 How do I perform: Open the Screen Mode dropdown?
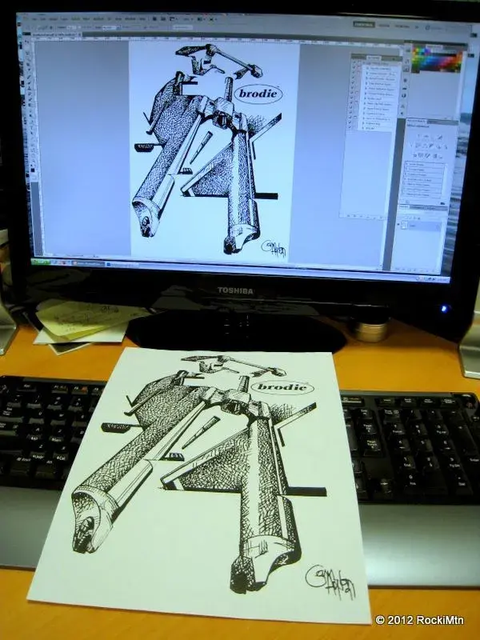[x=212, y=19]
